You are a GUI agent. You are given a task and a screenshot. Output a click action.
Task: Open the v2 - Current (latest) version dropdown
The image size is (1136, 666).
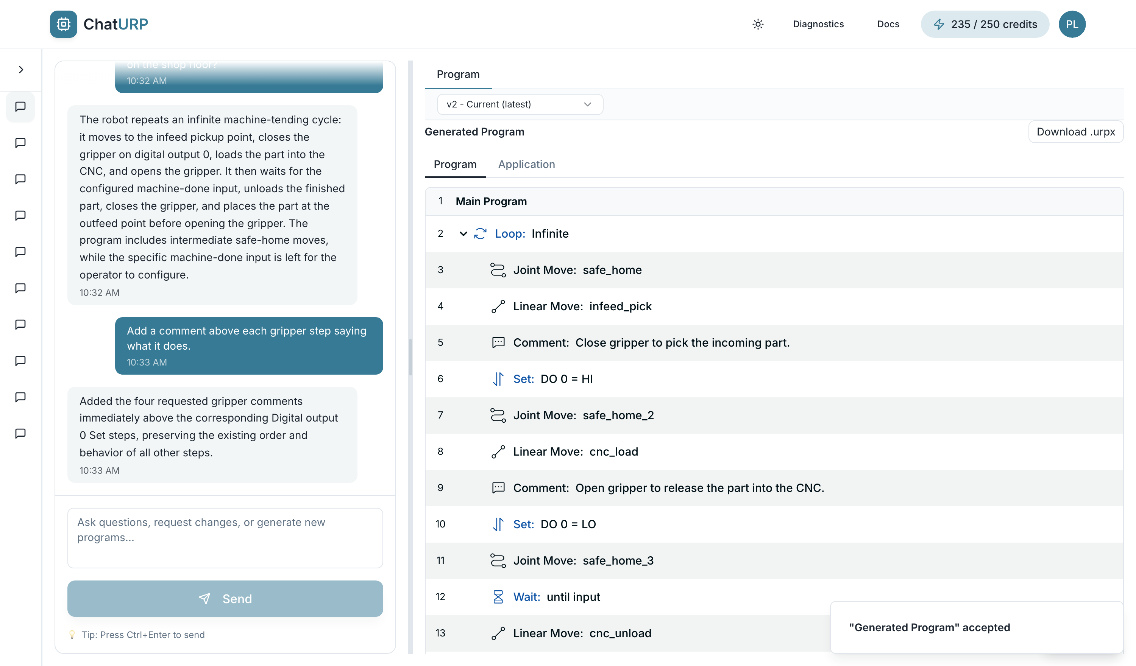(520, 104)
